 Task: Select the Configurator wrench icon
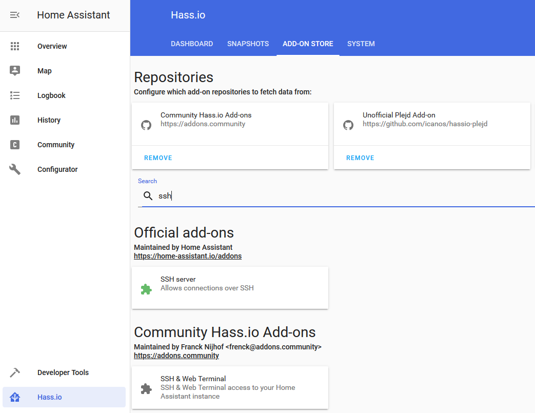coord(15,169)
